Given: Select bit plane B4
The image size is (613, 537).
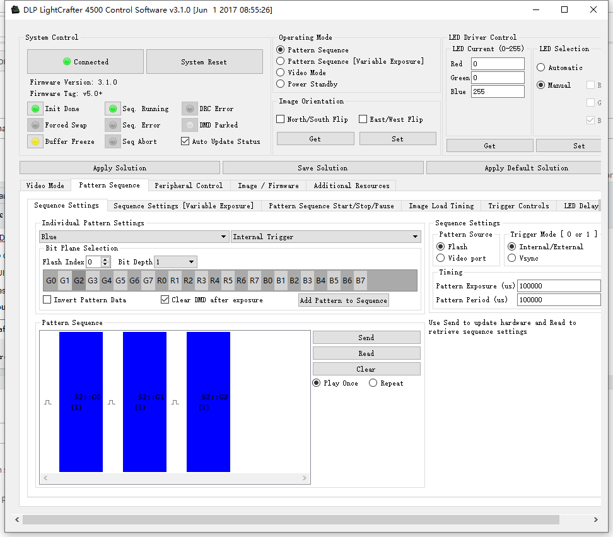Looking at the screenshot, I should coord(321,280).
